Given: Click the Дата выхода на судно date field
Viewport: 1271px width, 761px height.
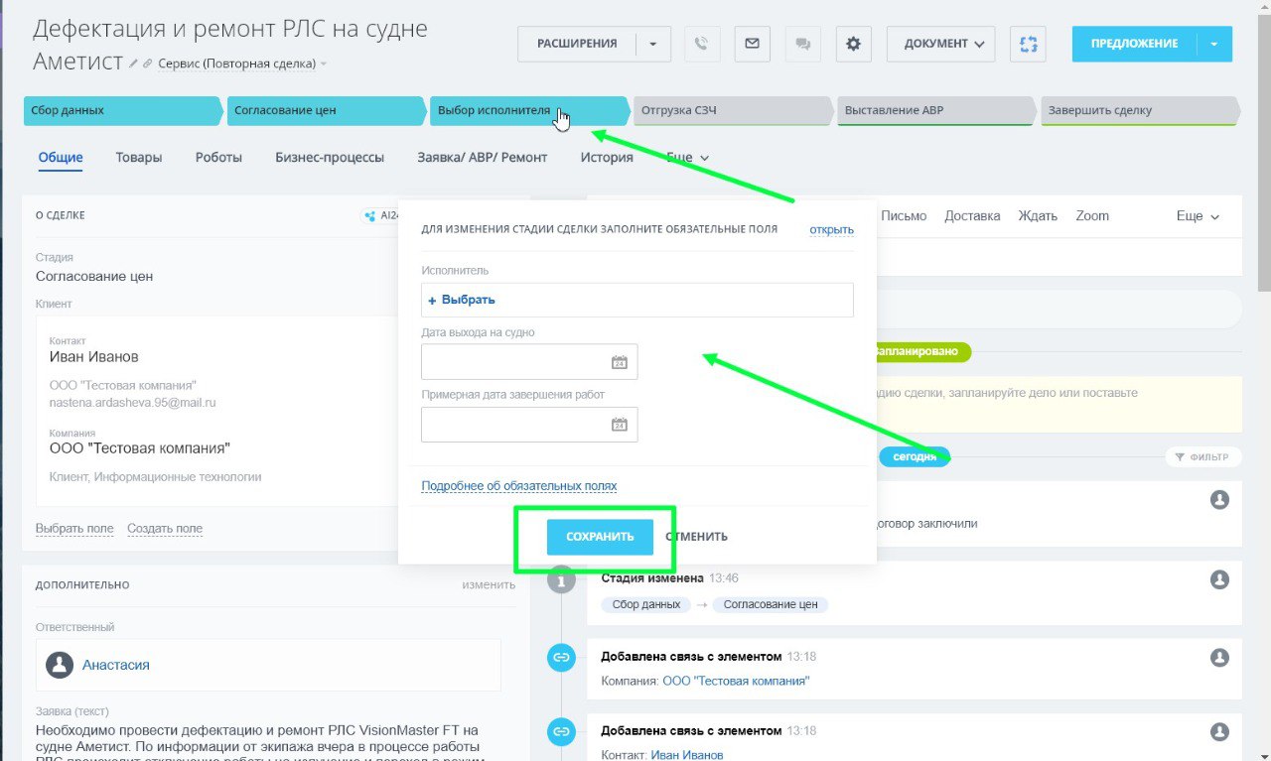Looking at the screenshot, I should [529, 362].
